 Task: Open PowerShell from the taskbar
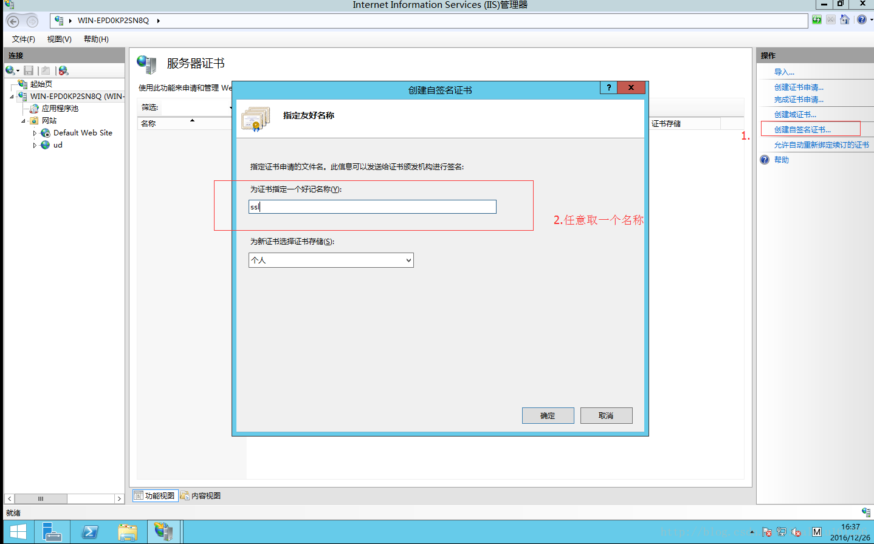[89, 532]
